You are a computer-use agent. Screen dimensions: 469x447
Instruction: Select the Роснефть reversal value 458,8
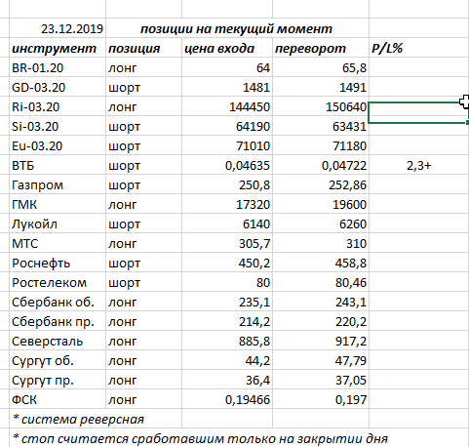pos(321,263)
